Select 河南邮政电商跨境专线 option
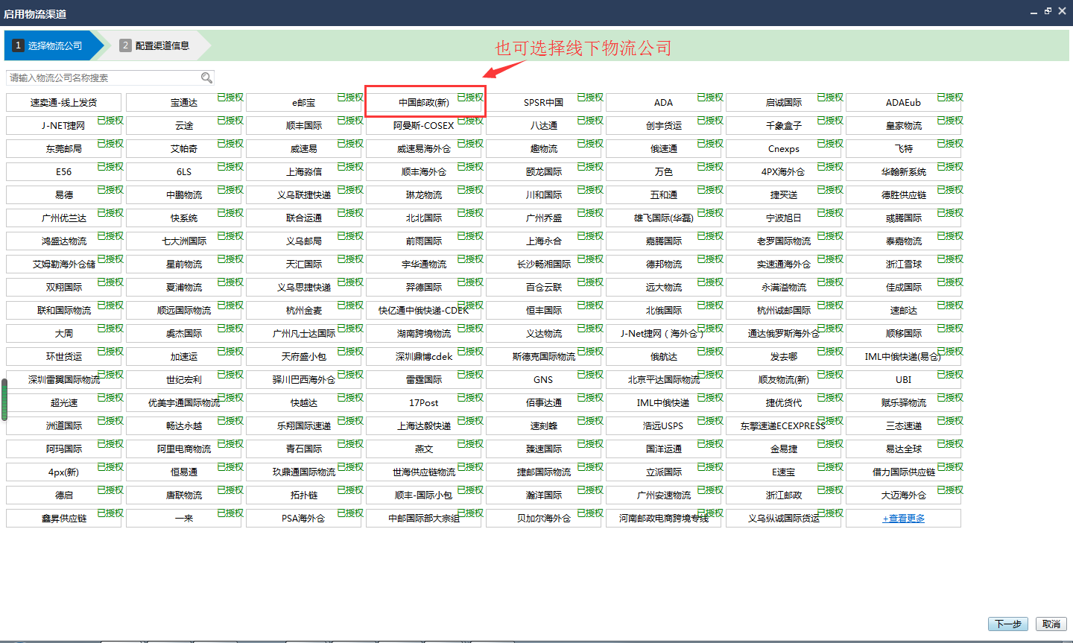 [x=664, y=519]
